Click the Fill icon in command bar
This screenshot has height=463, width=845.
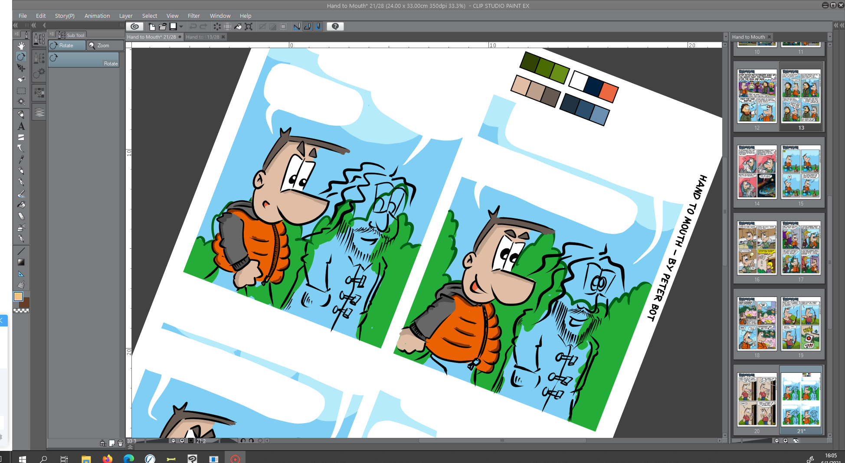tap(238, 26)
